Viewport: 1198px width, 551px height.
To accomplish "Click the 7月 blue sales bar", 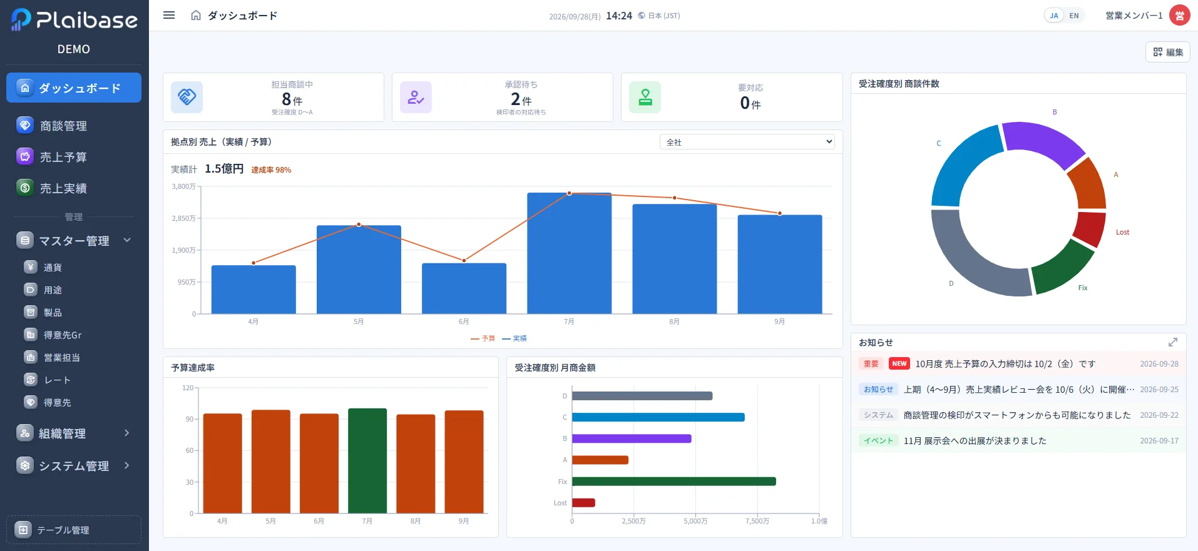I will pyautogui.click(x=569, y=253).
